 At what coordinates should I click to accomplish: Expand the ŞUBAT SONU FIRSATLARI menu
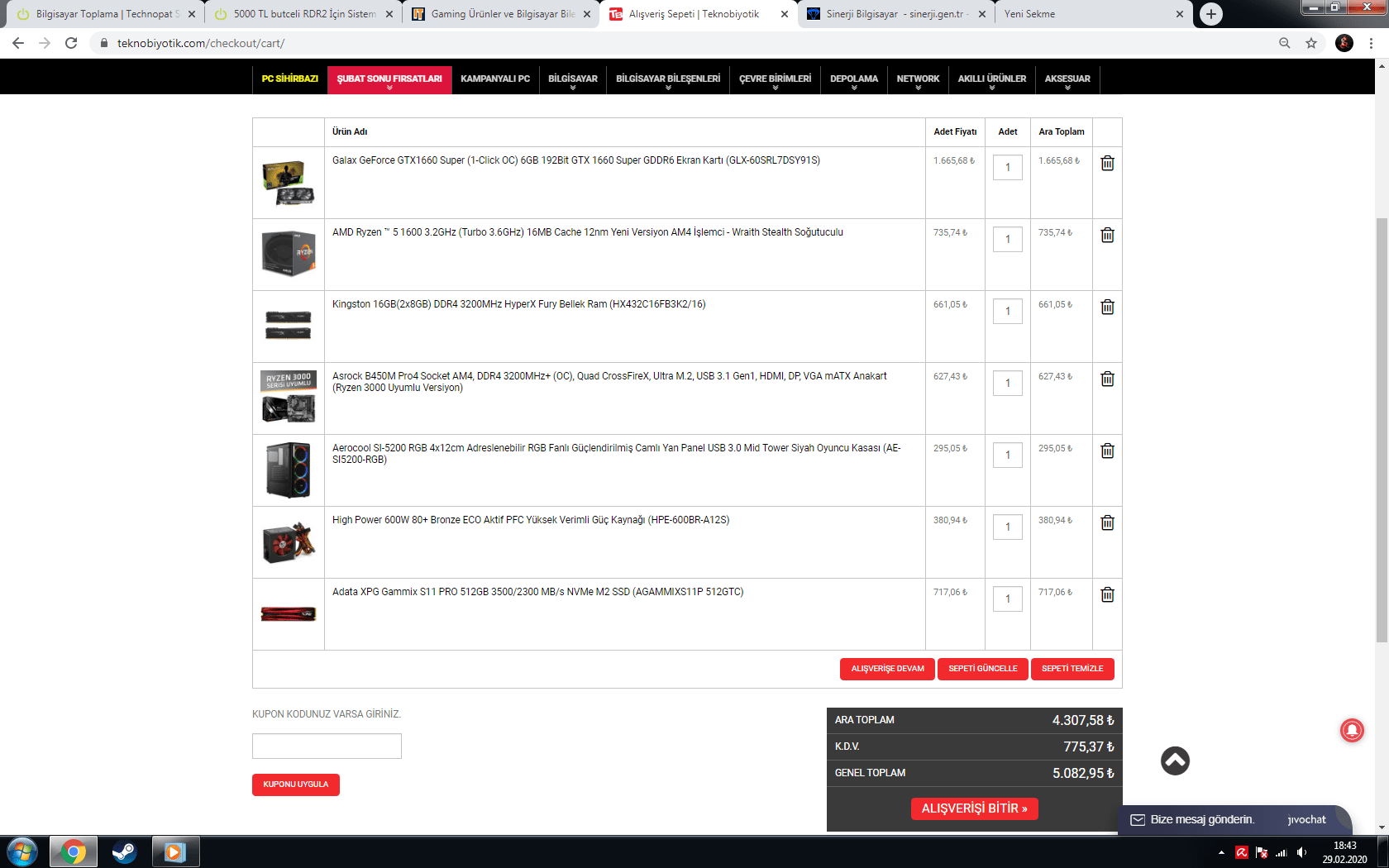(x=389, y=80)
